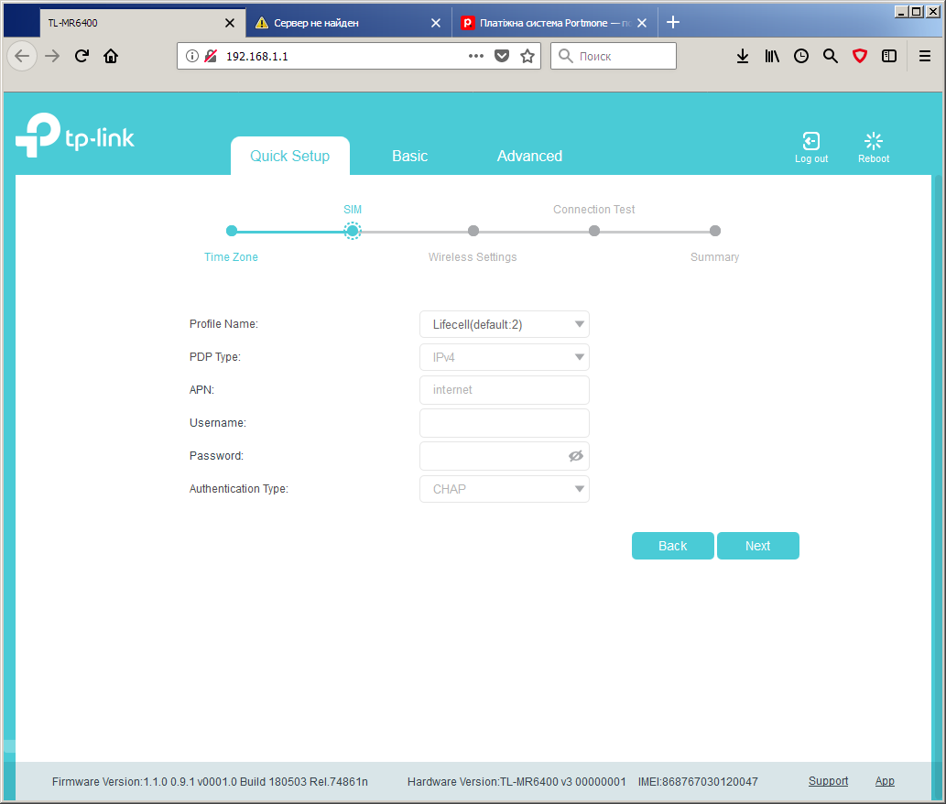Open the PDP Type dropdown
The image size is (946, 804).
pos(505,357)
